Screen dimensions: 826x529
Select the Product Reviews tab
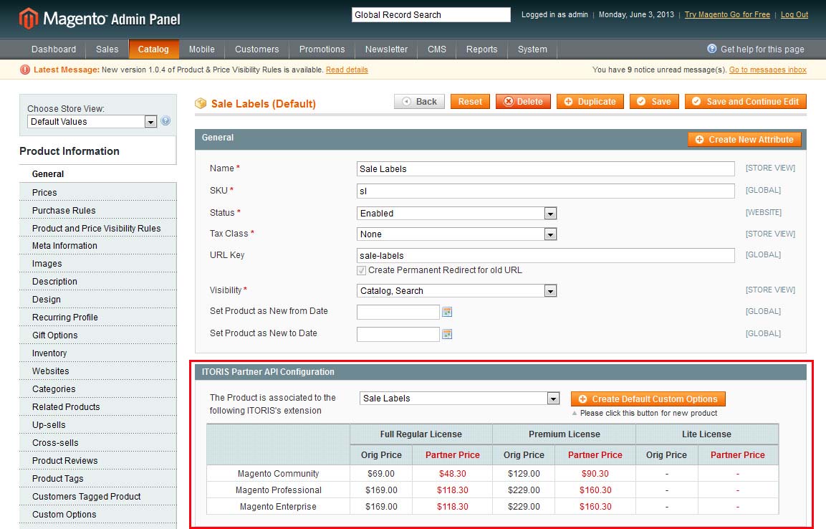coord(98,460)
